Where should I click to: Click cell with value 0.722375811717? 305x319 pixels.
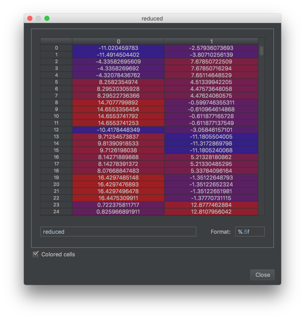coord(118,205)
